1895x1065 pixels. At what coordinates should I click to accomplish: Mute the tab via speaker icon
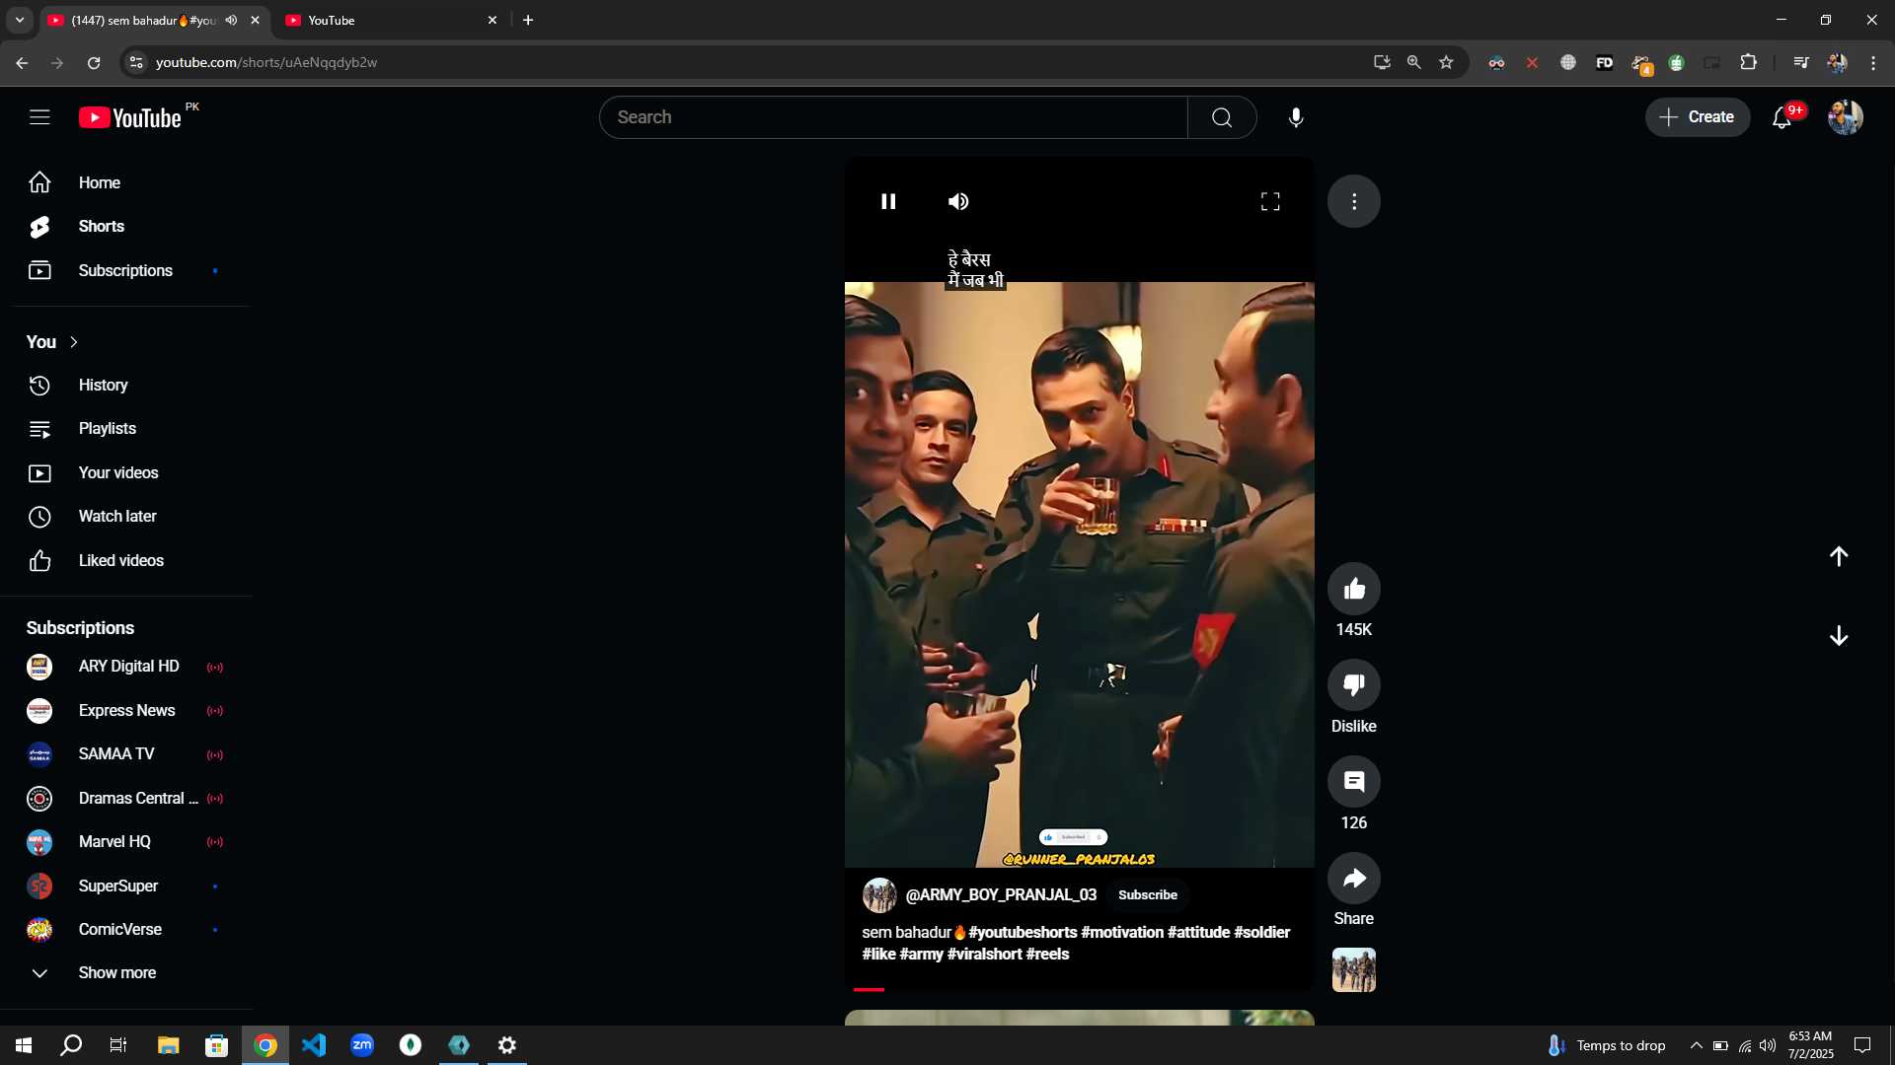pos(231,20)
